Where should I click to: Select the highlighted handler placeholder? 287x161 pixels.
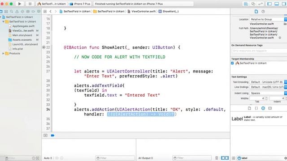tap(141, 114)
